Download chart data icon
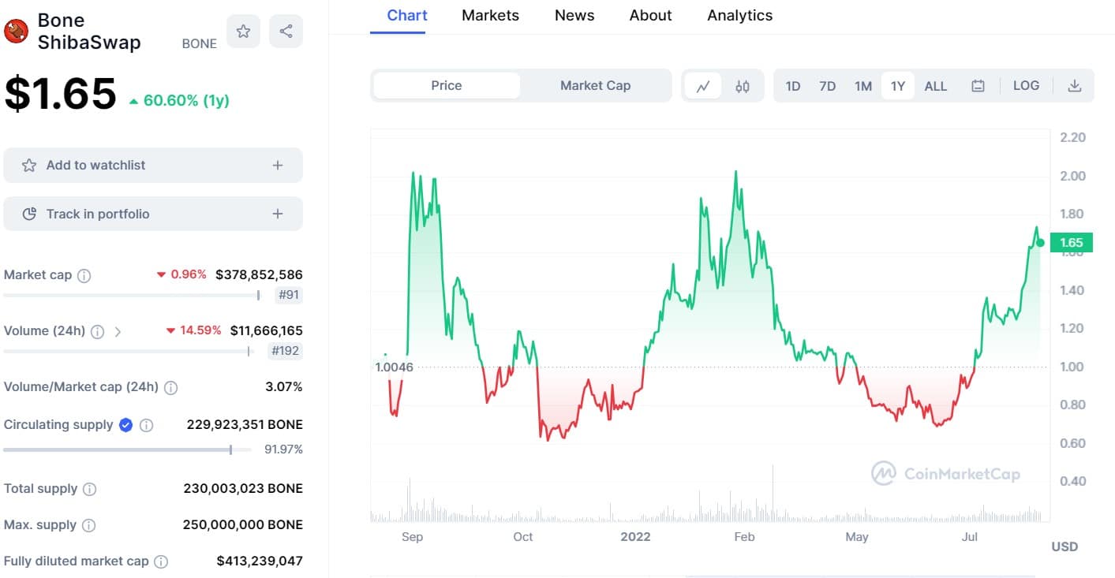Viewport: 1115px width, 578px height. point(1074,86)
